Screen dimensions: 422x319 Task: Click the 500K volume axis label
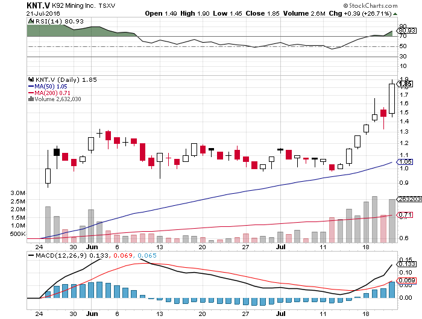pos(17,234)
